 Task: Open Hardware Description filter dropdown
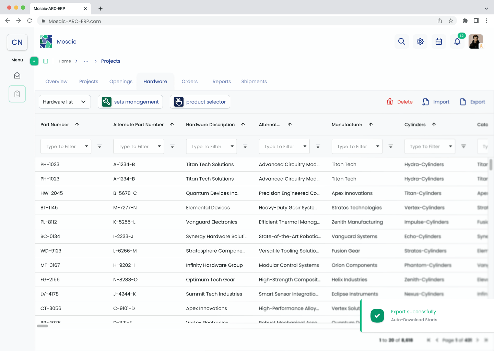(211, 146)
